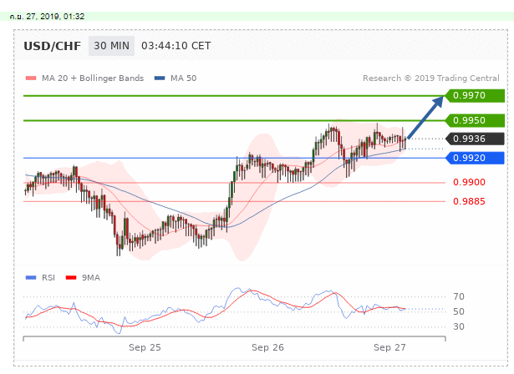Click the 0.9885 red support value
514x374 pixels.
[x=469, y=201]
